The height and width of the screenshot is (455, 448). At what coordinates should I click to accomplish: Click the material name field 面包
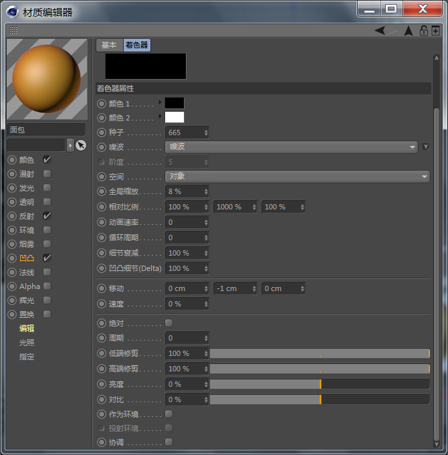45,130
